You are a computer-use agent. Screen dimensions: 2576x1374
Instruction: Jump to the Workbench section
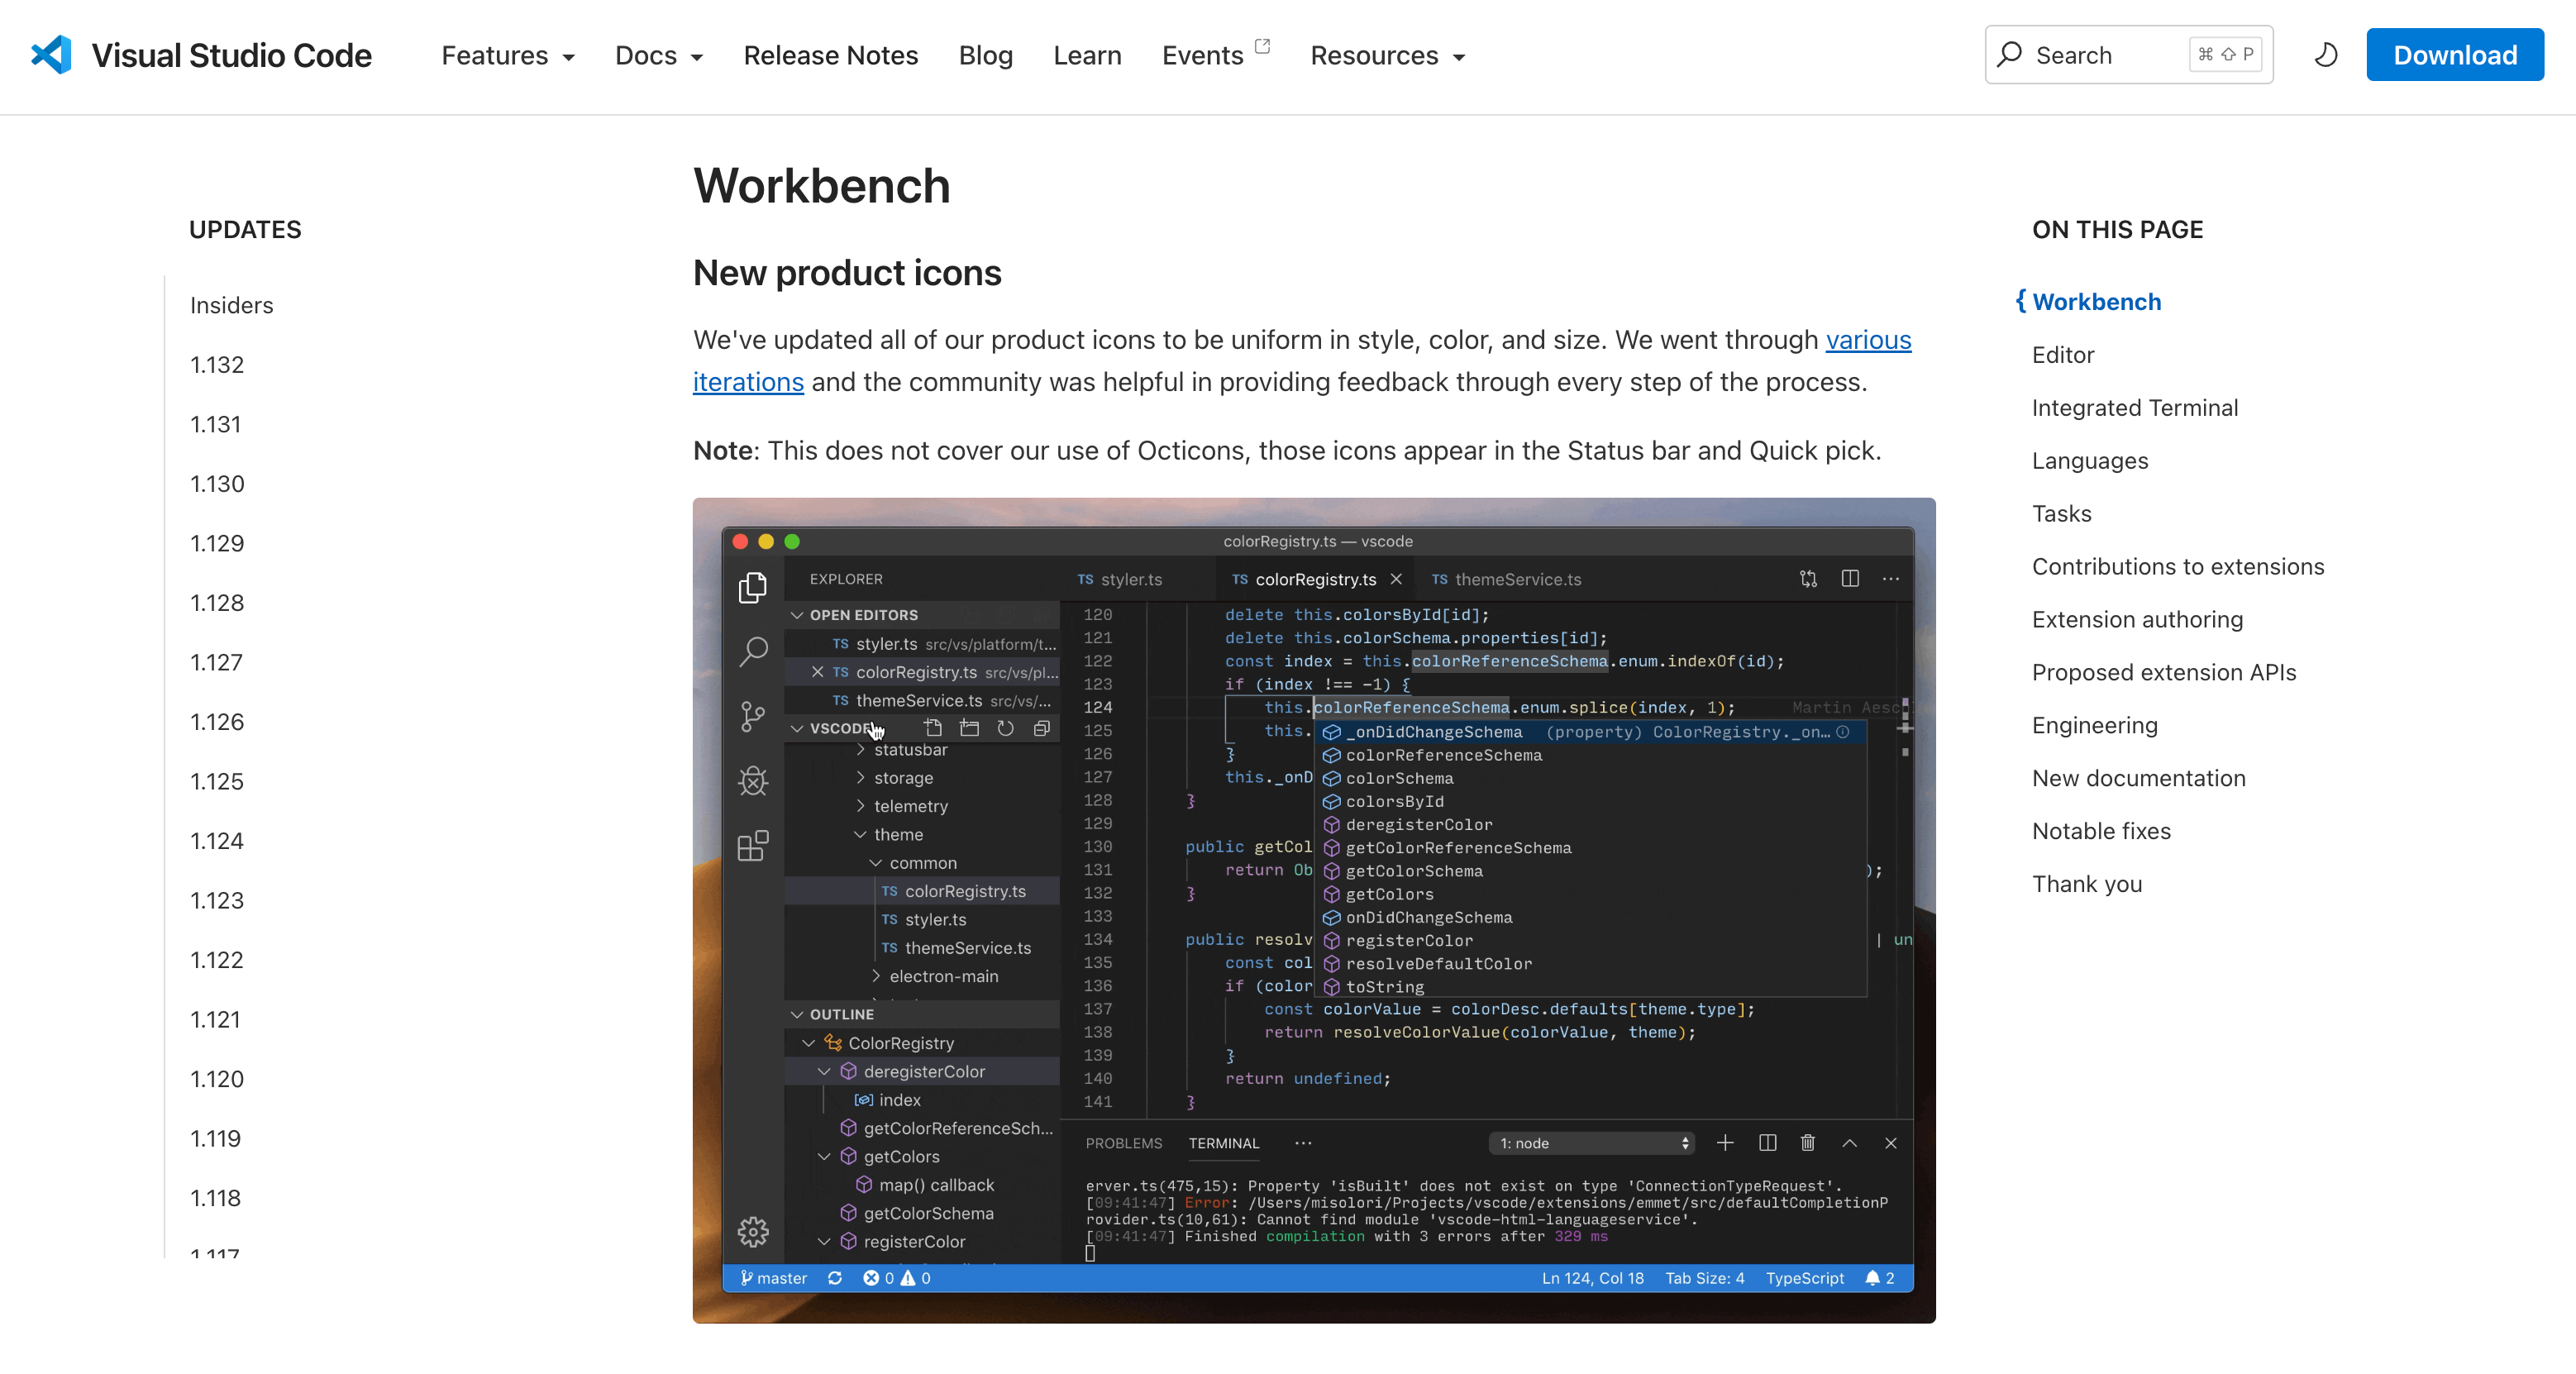click(2096, 302)
